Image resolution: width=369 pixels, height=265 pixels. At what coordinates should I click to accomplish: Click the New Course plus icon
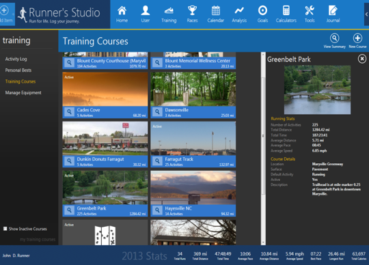point(357,38)
